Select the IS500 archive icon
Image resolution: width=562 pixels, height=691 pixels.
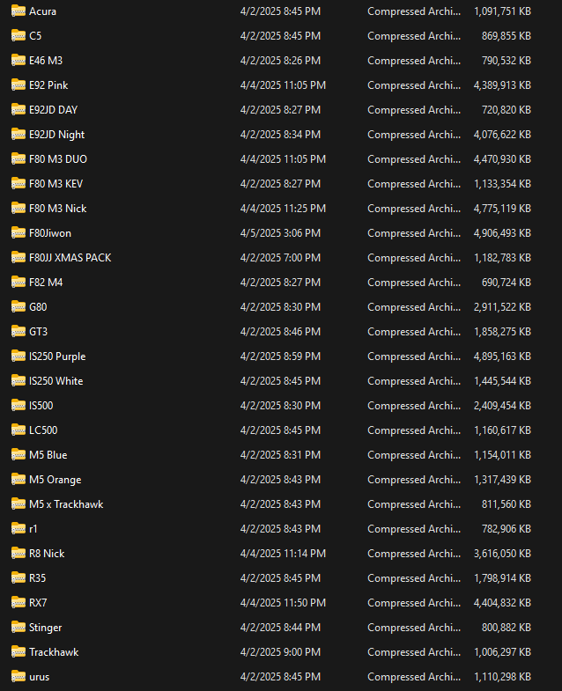coord(18,406)
